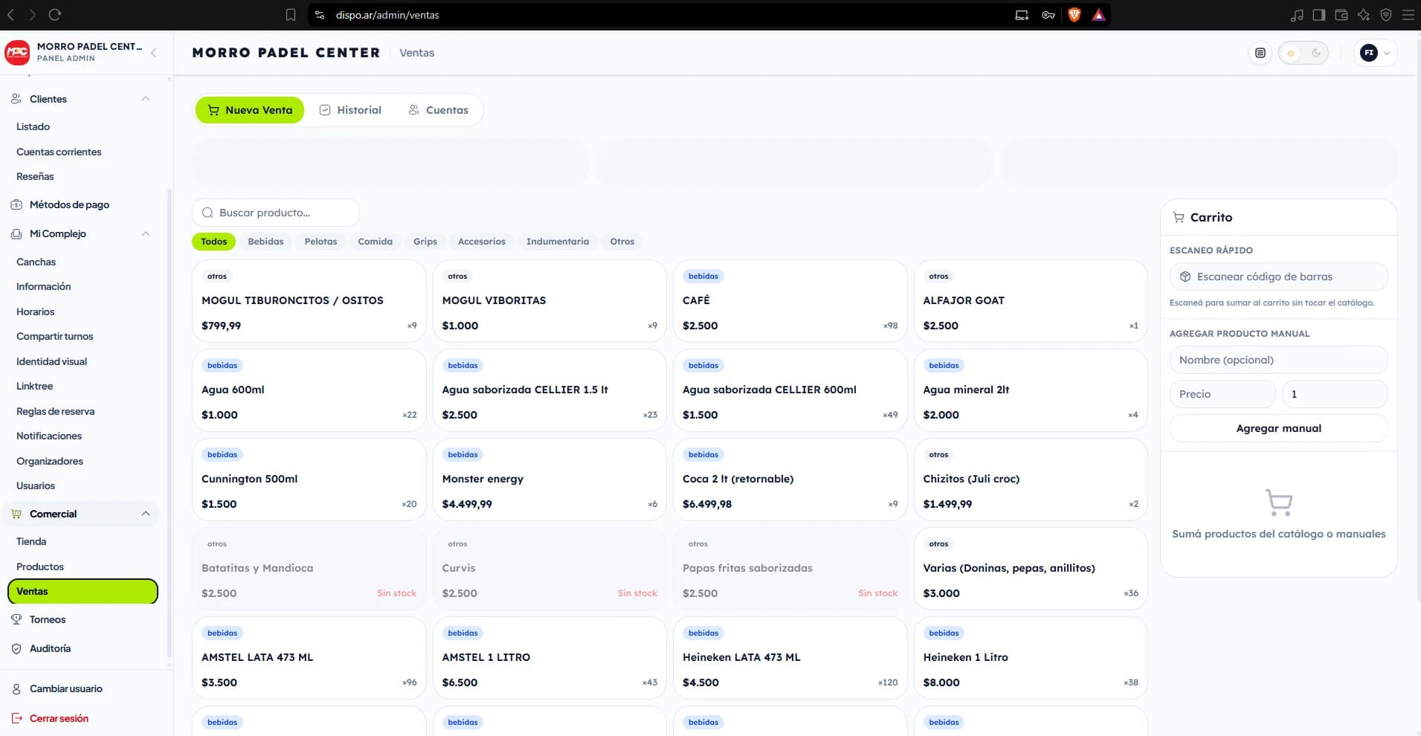Open the Historial tab
This screenshot has height=736, width=1421.
350,110
